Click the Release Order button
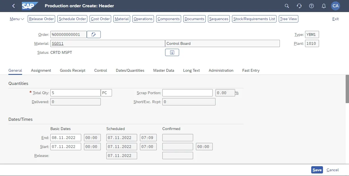The width and height of the screenshot is (349, 176). click(41, 19)
